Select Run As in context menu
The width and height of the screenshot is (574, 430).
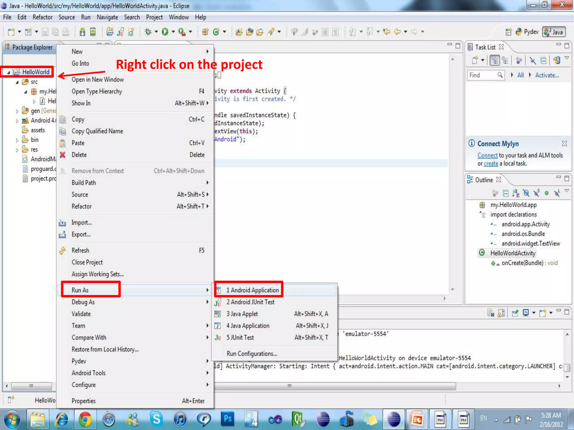(x=135, y=290)
